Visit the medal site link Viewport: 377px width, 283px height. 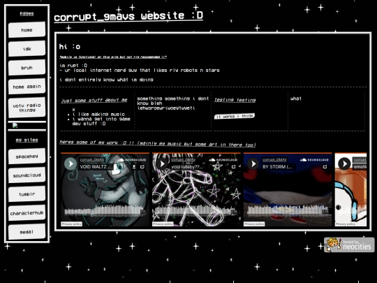[27, 232]
